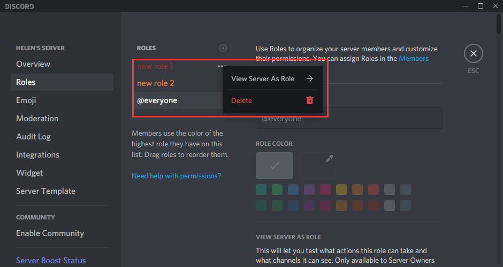503x267 pixels.
Task: Click the add role plus icon
Action: (x=223, y=48)
